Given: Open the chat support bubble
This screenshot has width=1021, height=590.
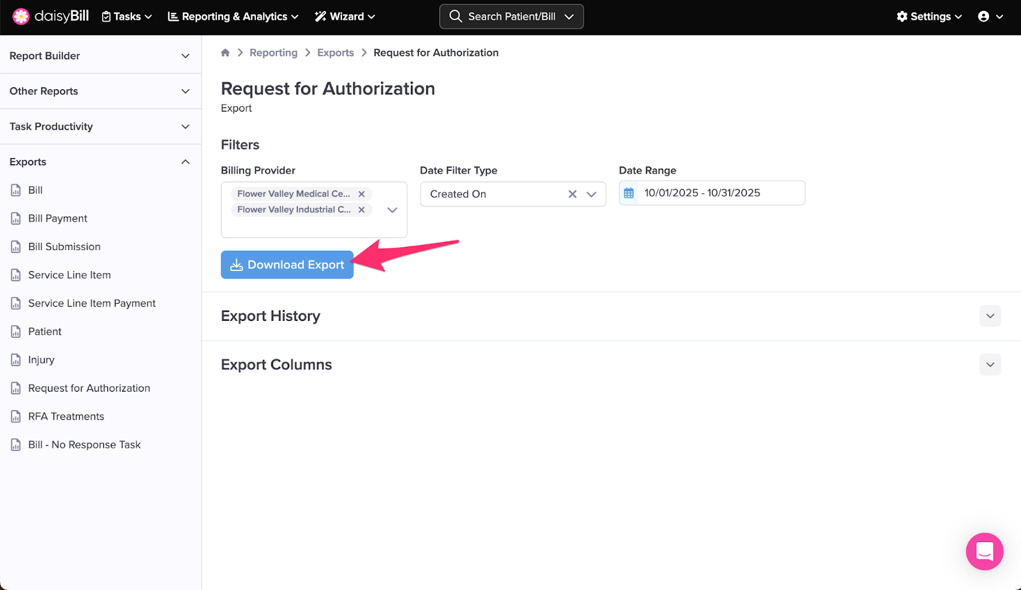Looking at the screenshot, I should click(984, 551).
